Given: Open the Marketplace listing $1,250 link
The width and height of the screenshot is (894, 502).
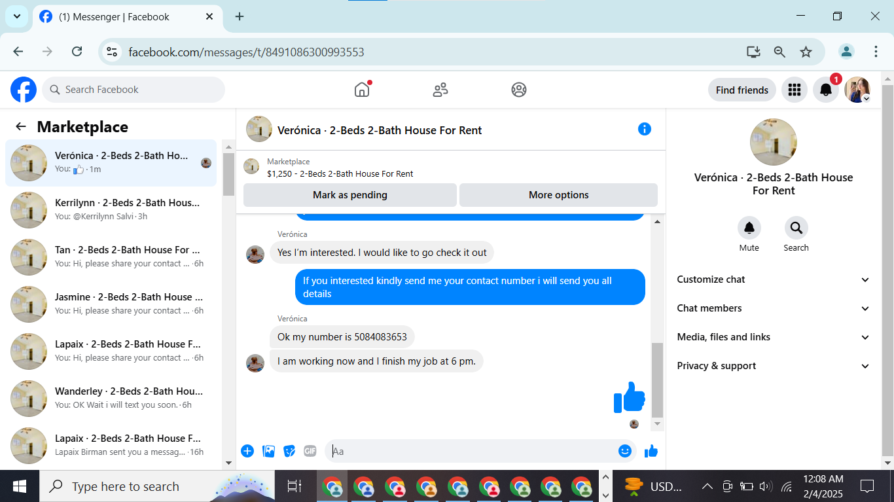Looking at the screenshot, I should 340,174.
